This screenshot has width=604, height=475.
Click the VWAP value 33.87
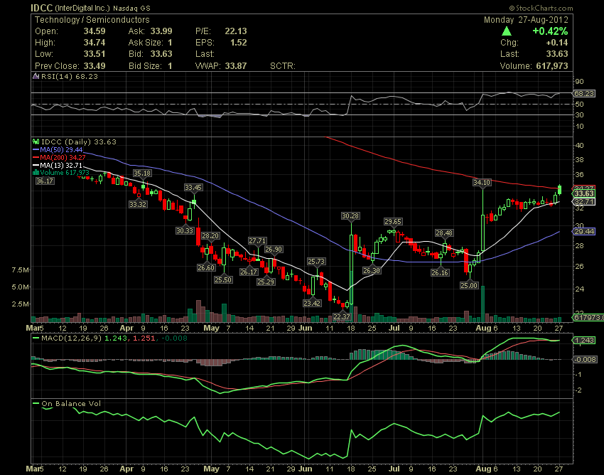(236, 65)
